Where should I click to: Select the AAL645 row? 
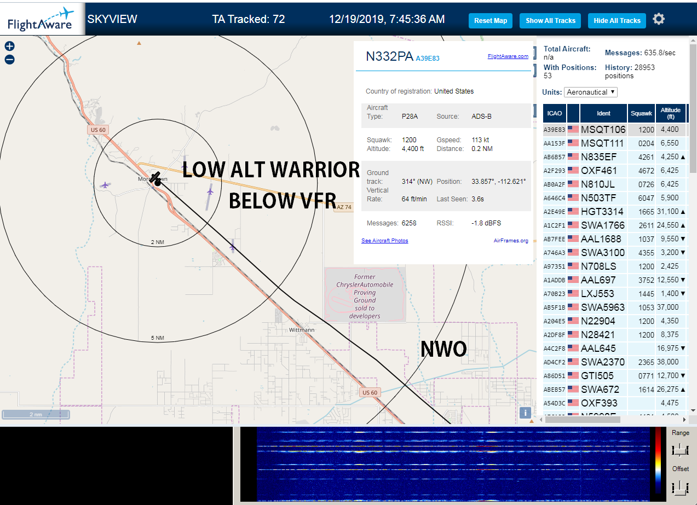coord(614,349)
